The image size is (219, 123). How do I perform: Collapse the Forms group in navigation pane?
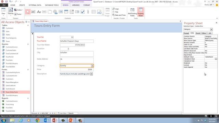pos(28,70)
